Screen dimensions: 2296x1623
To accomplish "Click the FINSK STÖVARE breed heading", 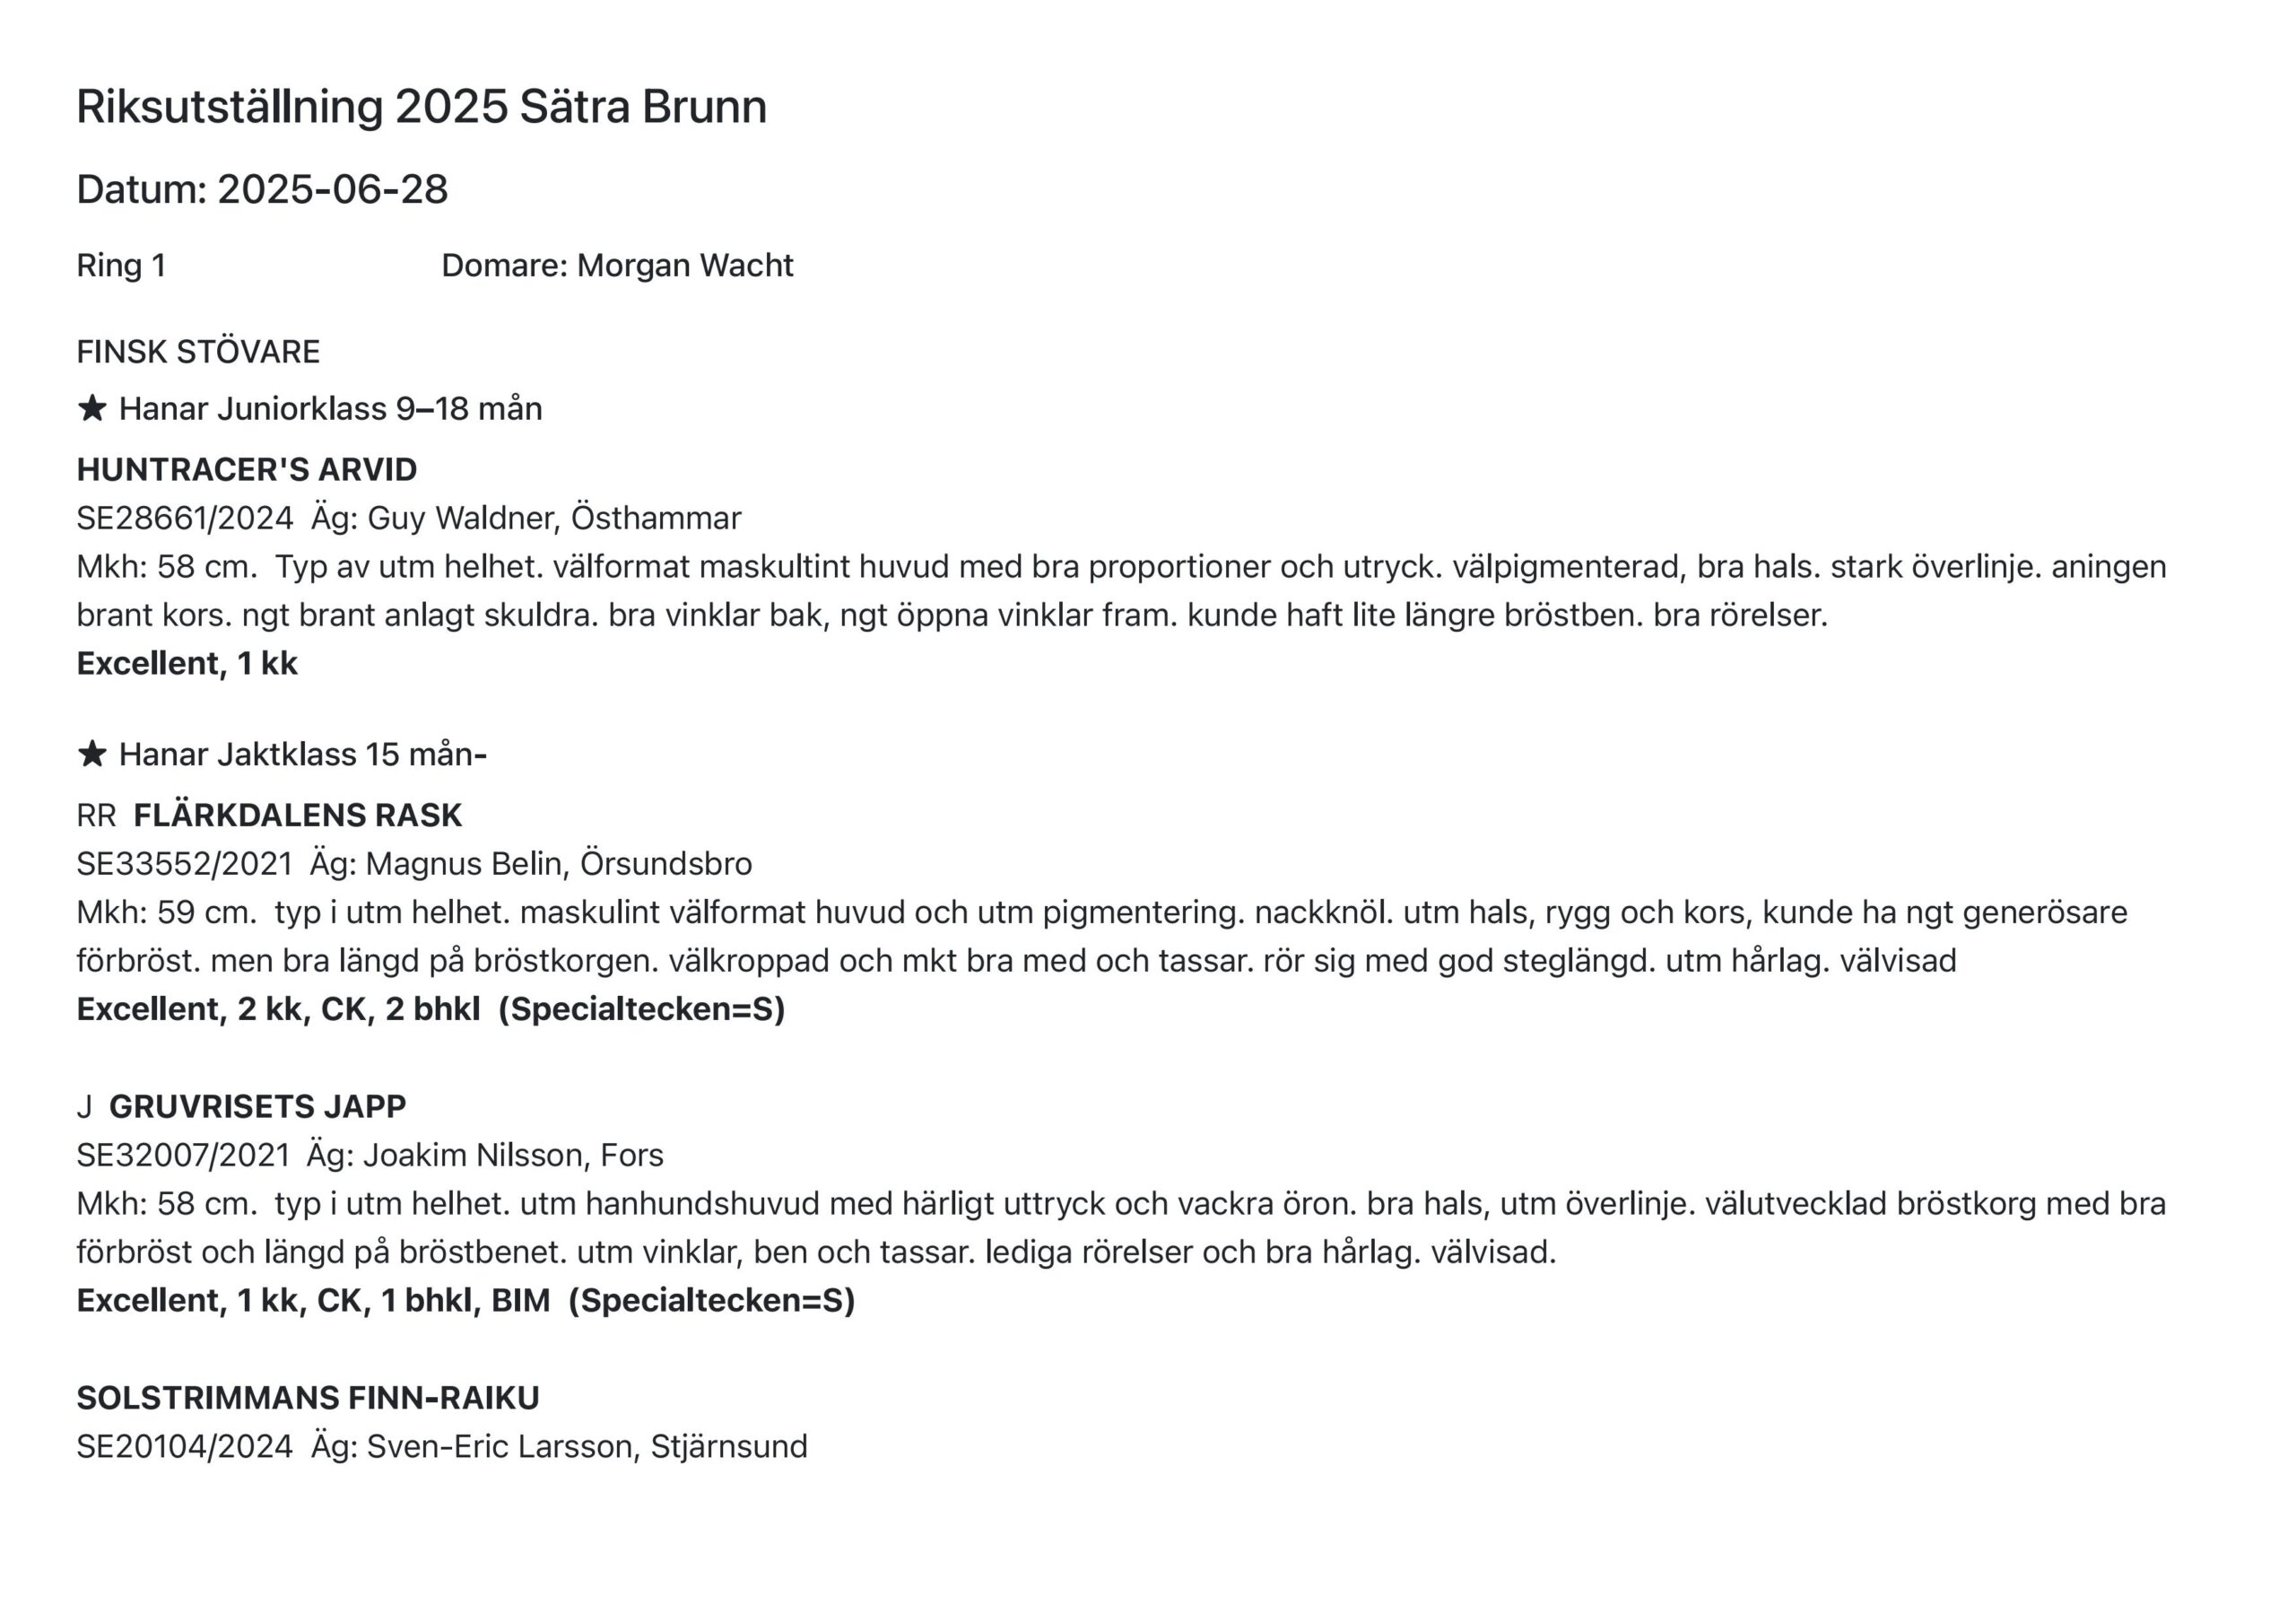I will (198, 351).
